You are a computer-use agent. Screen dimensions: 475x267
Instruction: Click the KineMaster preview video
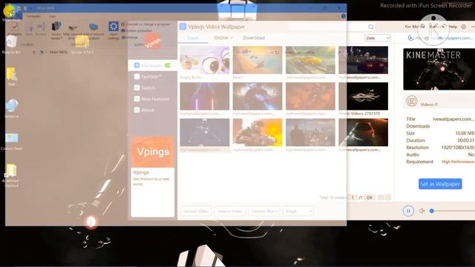tap(439, 69)
